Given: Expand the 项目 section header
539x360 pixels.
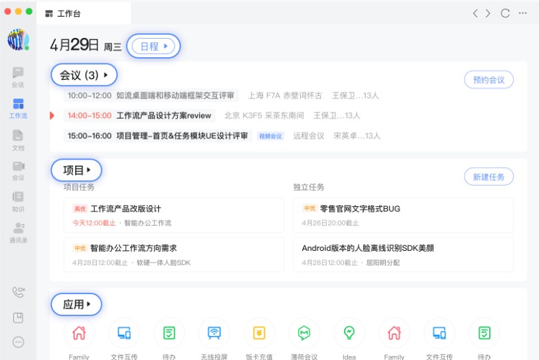Looking at the screenshot, I should 77,170.
